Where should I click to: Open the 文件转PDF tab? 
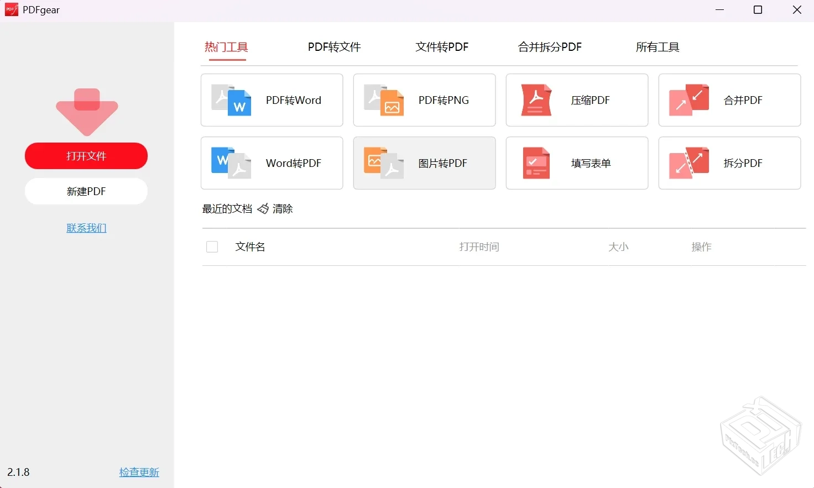click(441, 47)
